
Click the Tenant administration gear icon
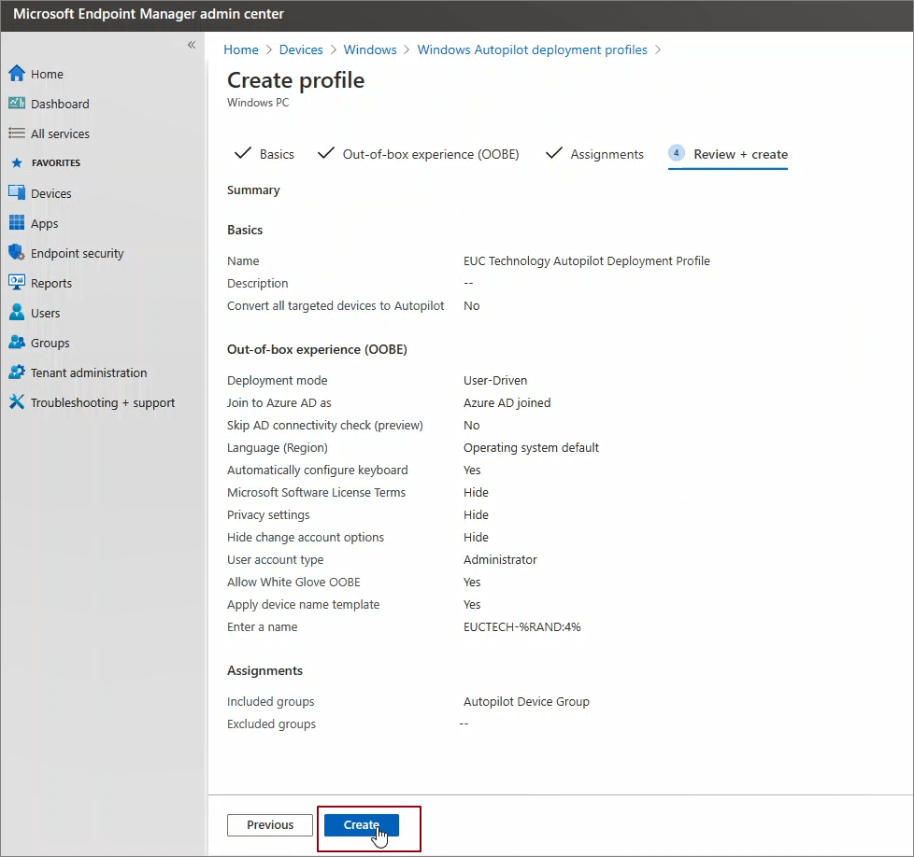(x=17, y=372)
